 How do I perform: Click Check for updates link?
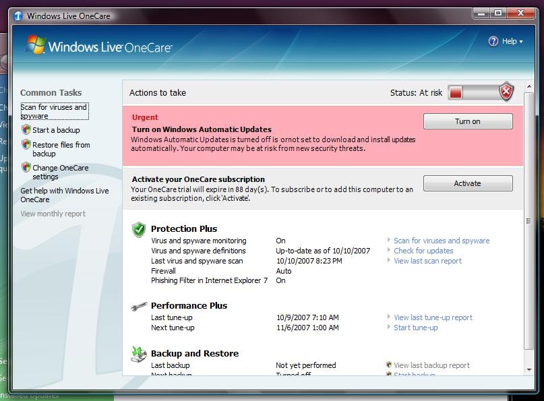(x=423, y=251)
